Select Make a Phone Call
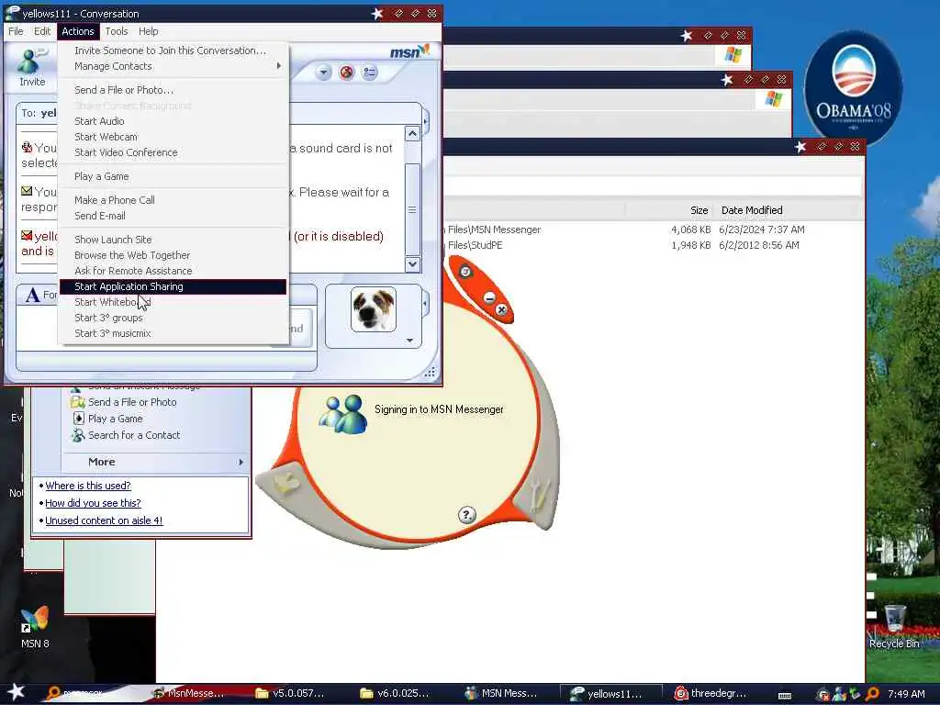The image size is (940, 705). [x=173, y=199]
